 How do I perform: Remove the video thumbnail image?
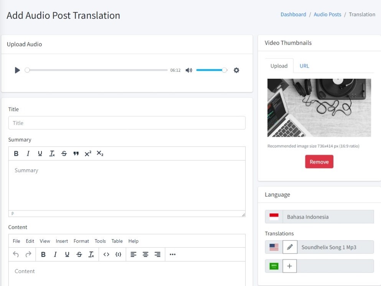click(x=319, y=162)
